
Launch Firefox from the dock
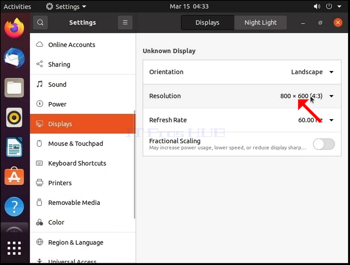coord(14,28)
